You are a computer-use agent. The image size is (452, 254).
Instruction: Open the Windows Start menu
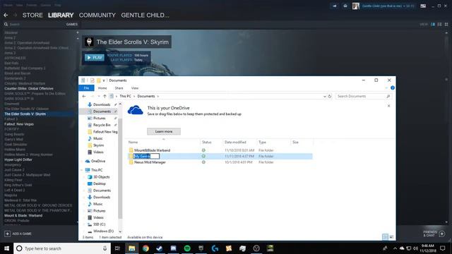(x=6, y=248)
